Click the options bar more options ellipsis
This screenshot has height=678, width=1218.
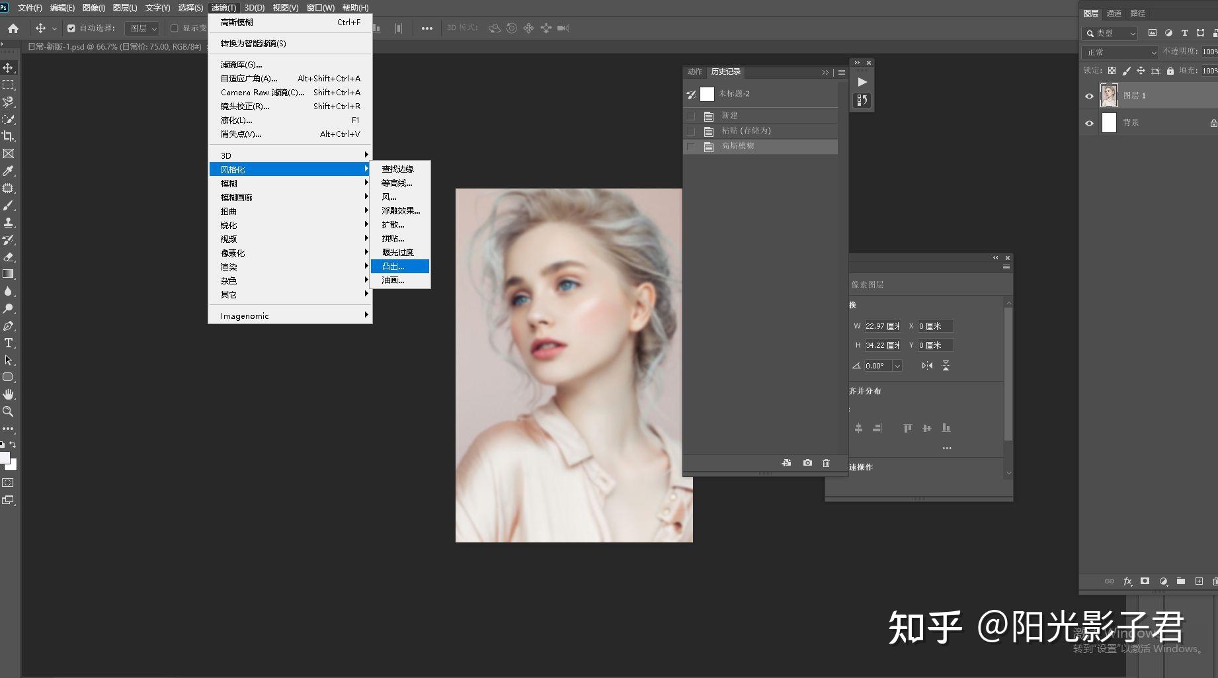tap(427, 28)
